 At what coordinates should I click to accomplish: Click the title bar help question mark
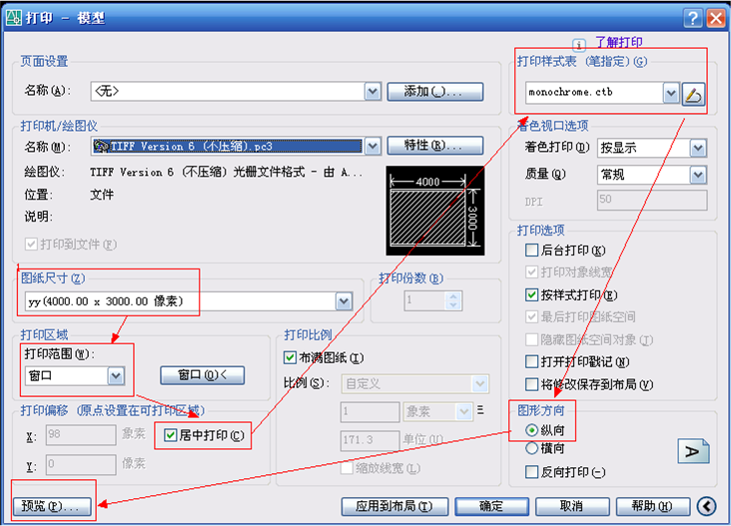[693, 17]
